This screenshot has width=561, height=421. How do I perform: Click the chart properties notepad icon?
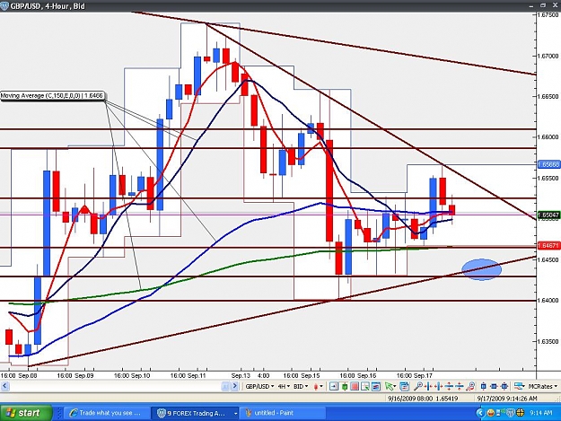point(404,386)
